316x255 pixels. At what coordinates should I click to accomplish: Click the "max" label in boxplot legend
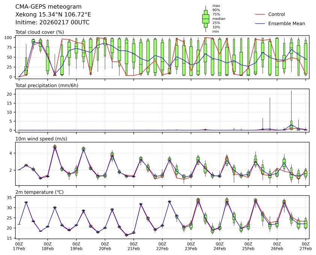coord(215,6)
